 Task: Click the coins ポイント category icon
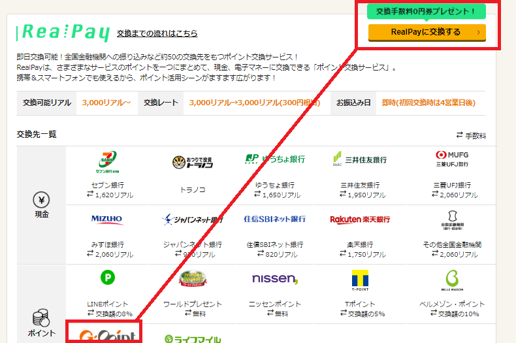click(x=41, y=318)
